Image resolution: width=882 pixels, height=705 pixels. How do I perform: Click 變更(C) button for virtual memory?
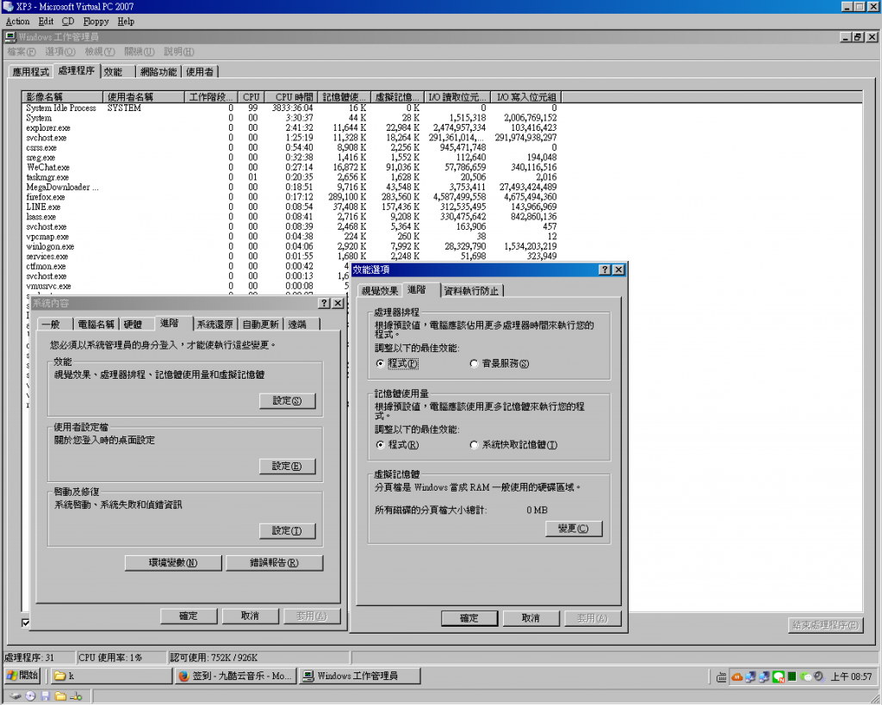click(x=574, y=529)
